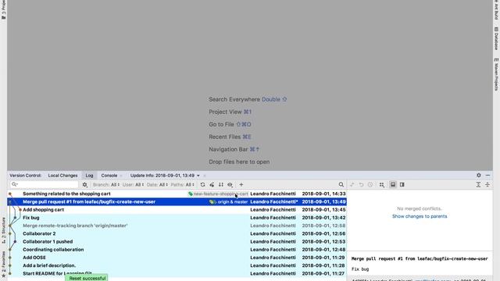Click the Expand All icon in details toolbar
Screen dimensions: 500x281
(x=478, y=184)
